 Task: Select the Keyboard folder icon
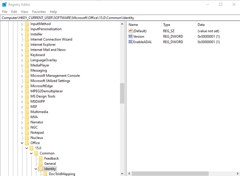coord(27,55)
